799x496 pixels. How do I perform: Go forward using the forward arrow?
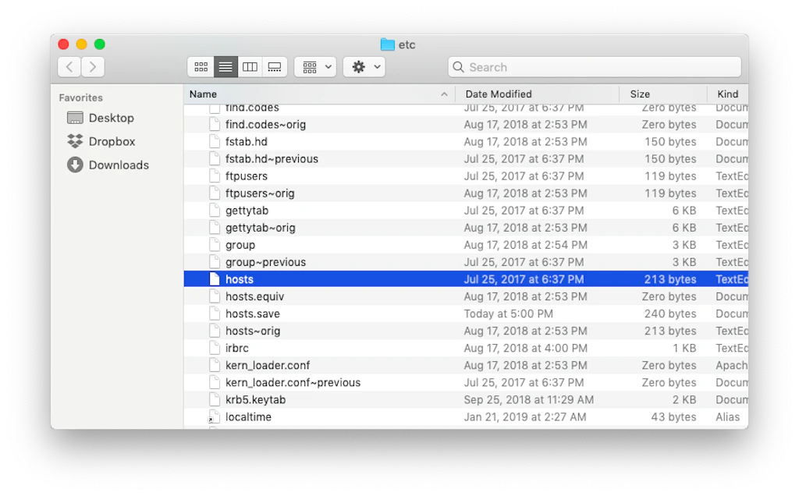pyautogui.click(x=92, y=66)
